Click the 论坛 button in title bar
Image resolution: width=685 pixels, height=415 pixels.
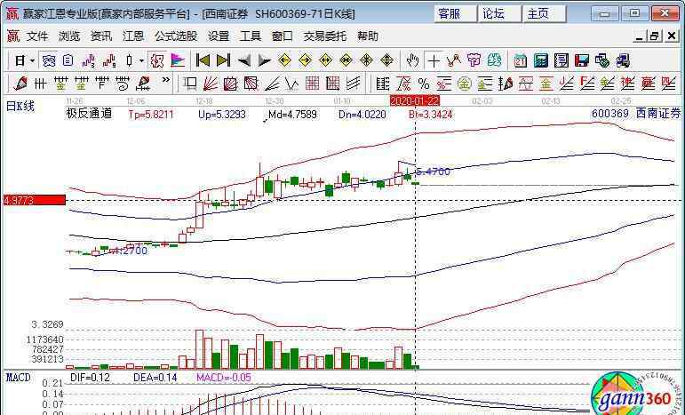[x=498, y=14]
